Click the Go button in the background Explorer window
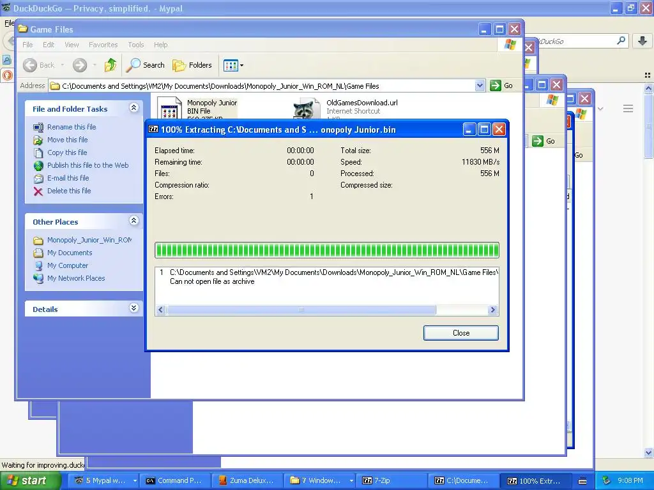This screenshot has height=490, width=654. [x=544, y=141]
